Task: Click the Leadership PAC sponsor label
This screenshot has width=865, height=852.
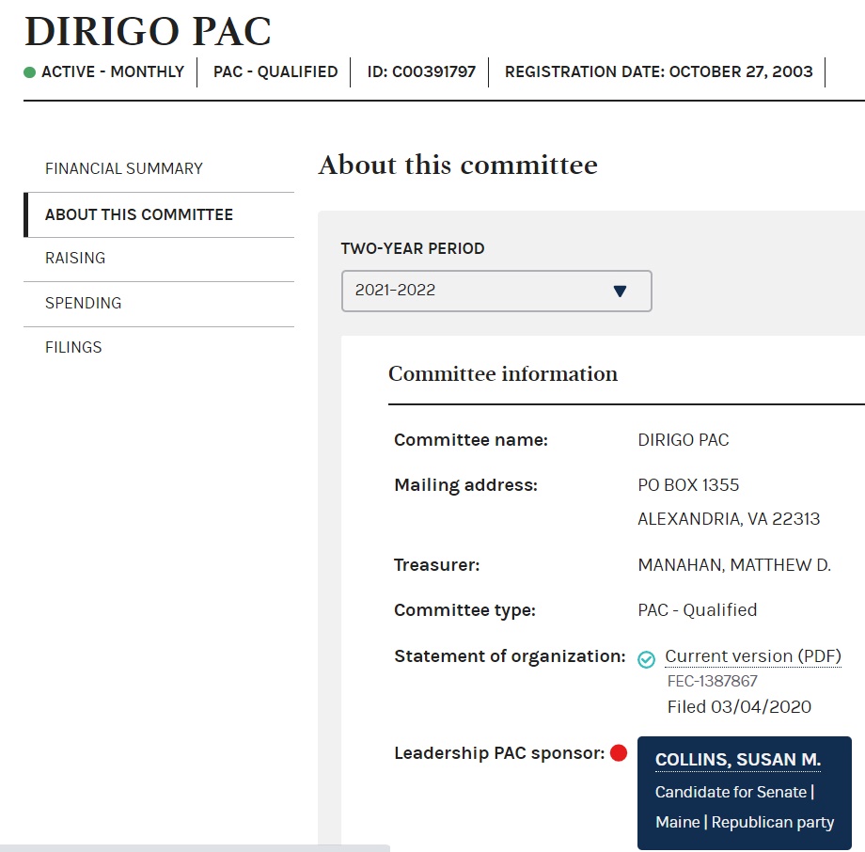Action: 499,752
